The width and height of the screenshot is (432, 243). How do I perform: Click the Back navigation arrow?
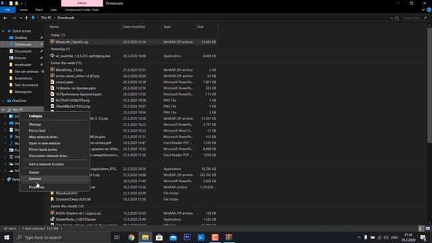click(x=5, y=18)
